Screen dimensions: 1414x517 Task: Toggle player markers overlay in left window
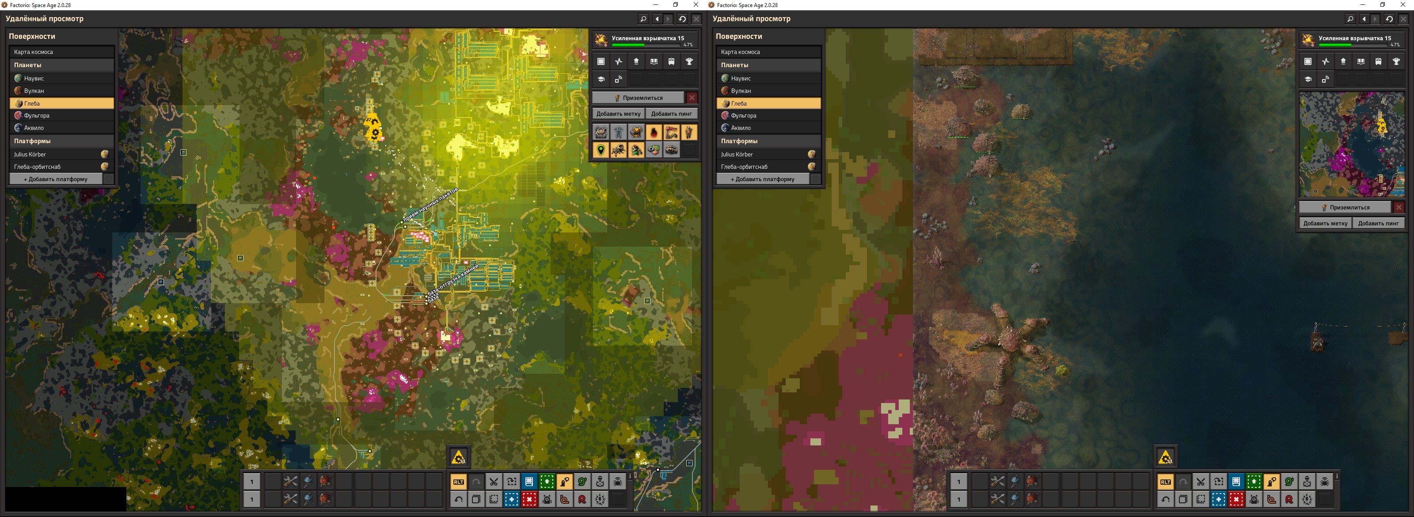pyautogui.click(x=689, y=132)
